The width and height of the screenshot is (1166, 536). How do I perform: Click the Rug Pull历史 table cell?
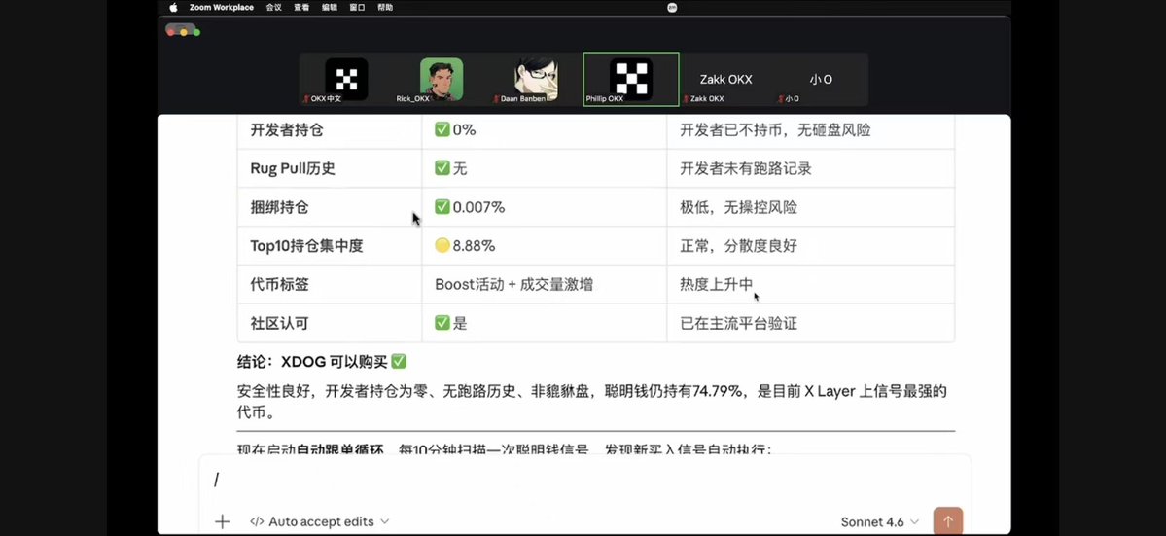point(330,168)
